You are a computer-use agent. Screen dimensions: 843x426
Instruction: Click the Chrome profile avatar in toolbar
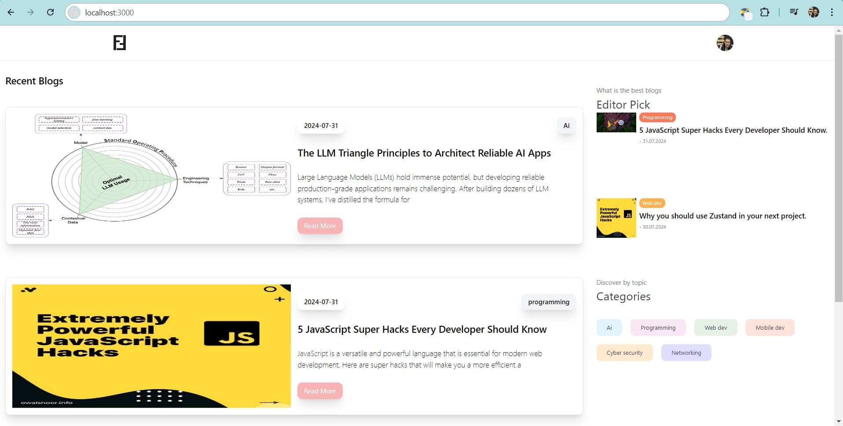[814, 12]
